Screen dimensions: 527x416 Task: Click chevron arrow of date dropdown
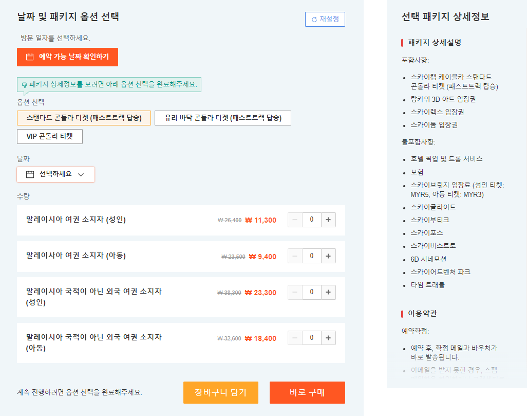[x=81, y=175]
